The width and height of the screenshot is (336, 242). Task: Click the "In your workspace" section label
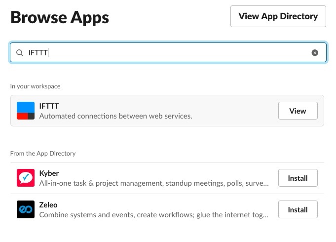point(36,86)
